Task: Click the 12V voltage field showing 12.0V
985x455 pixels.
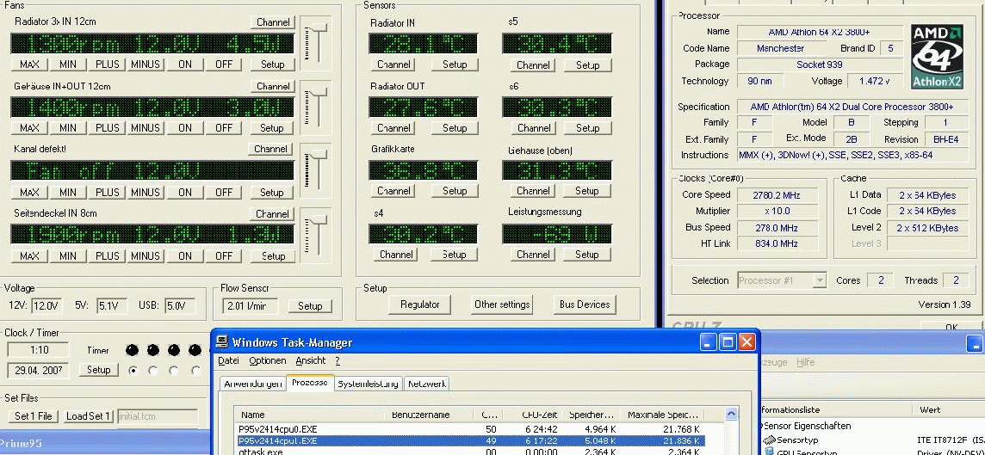Action: (46, 306)
